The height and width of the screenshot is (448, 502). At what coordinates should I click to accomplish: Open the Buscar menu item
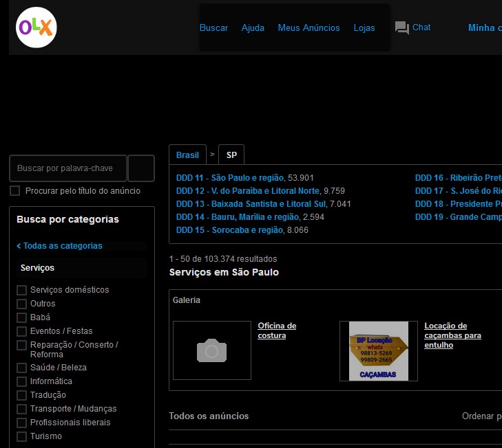click(213, 27)
